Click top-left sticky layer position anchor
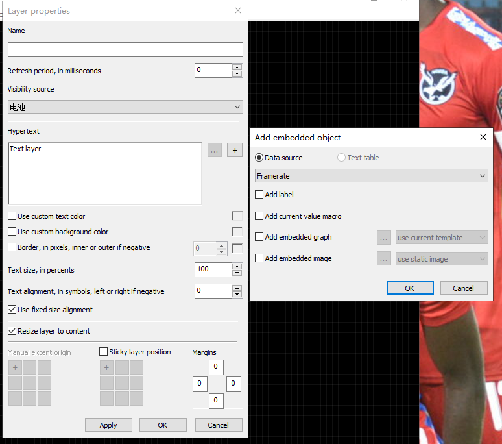Image resolution: width=502 pixels, height=444 pixels. pyautogui.click(x=106, y=367)
